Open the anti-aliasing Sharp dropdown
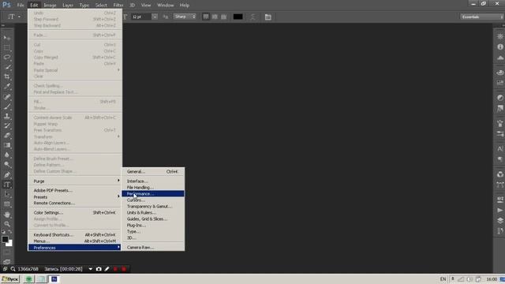 pyautogui.click(x=185, y=17)
